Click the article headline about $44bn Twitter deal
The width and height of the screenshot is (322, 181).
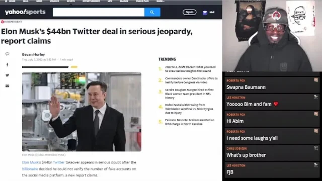coord(97,36)
